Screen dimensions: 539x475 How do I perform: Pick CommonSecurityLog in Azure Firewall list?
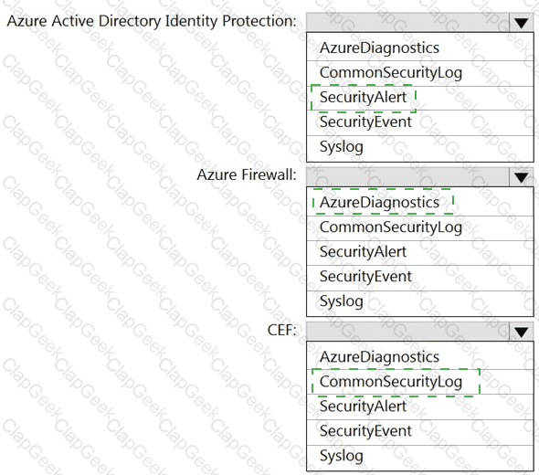419,228
